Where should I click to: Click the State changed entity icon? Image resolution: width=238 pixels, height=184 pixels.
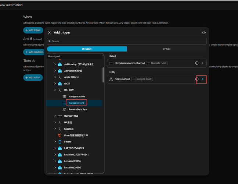pos(111,79)
